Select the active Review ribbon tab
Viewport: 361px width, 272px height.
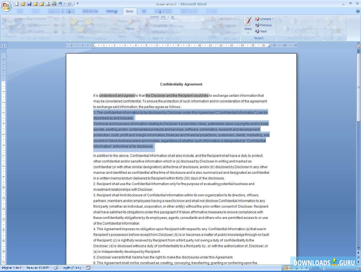130,11
